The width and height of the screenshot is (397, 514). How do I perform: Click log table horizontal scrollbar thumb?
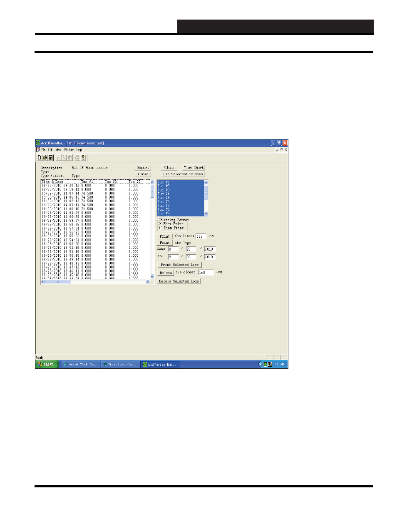click(x=58, y=282)
